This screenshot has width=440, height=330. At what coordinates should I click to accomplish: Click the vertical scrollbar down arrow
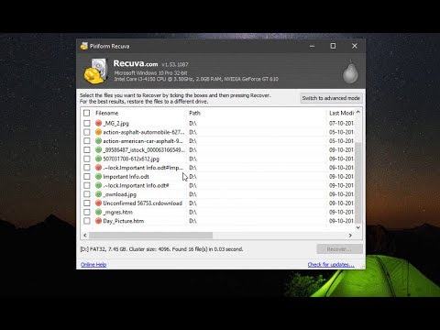[358, 227]
